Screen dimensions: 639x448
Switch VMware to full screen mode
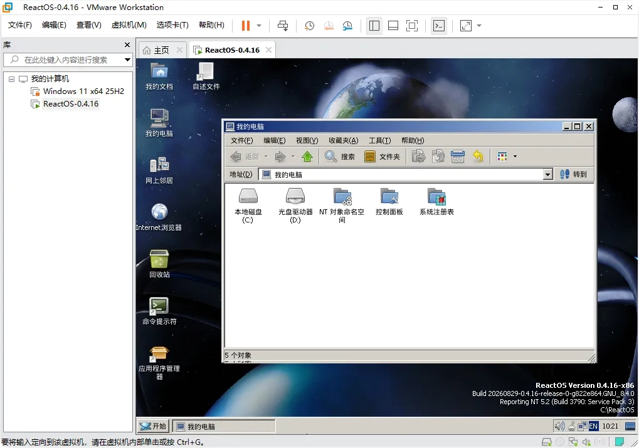412,26
